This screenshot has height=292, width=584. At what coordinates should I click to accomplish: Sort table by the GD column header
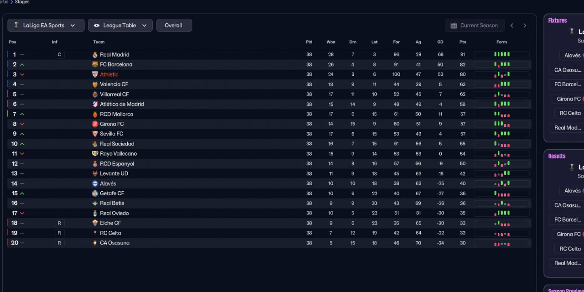pyautogui.click(x=440, y=42)
